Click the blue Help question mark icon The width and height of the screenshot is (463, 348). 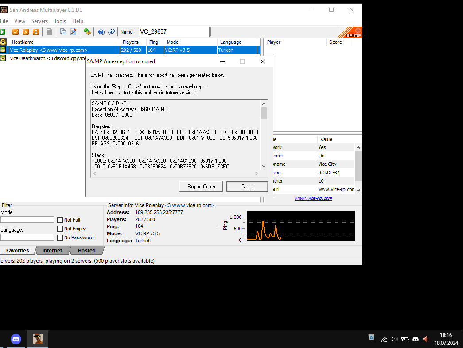coord(101,32)
